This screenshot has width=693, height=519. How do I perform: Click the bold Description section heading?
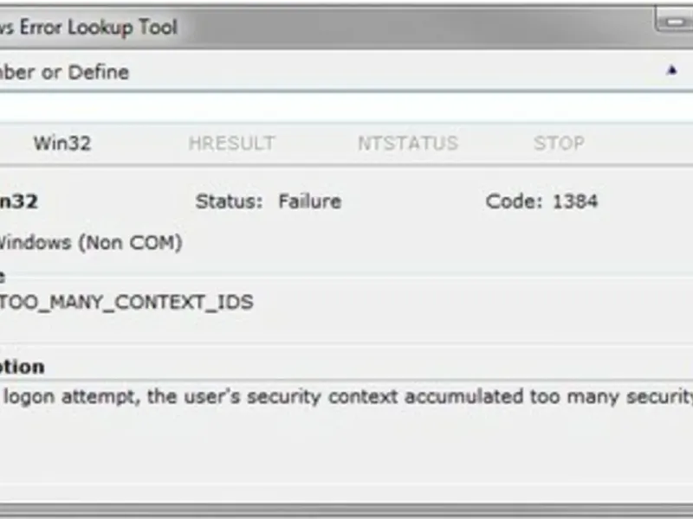pyautogui.click(x=22, y=366)
